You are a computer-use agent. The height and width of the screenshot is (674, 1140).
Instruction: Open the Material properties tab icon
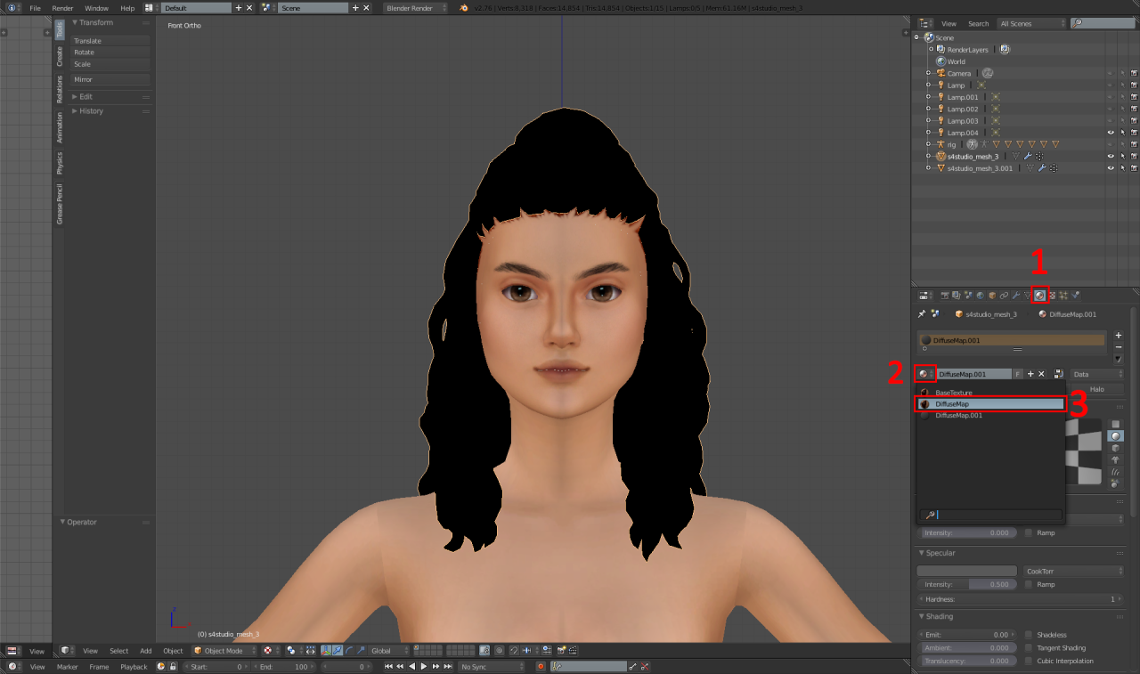point(1039,295)
